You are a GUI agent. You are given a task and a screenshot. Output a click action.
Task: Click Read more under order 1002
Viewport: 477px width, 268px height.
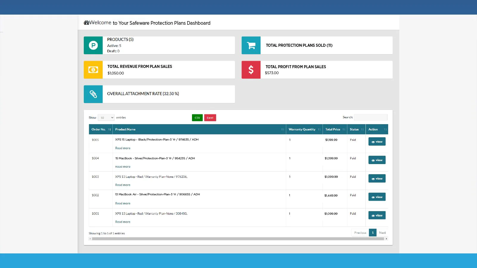tap(123, 203)
